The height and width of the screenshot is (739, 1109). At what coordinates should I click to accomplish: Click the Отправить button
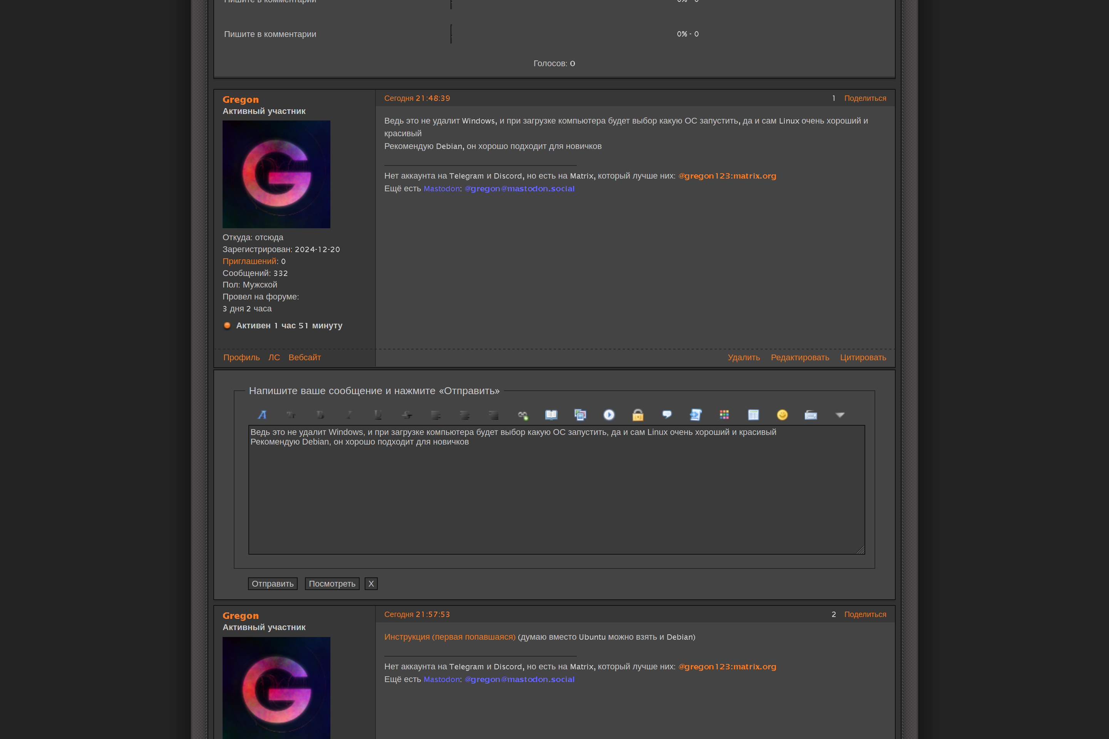(273, 584)
